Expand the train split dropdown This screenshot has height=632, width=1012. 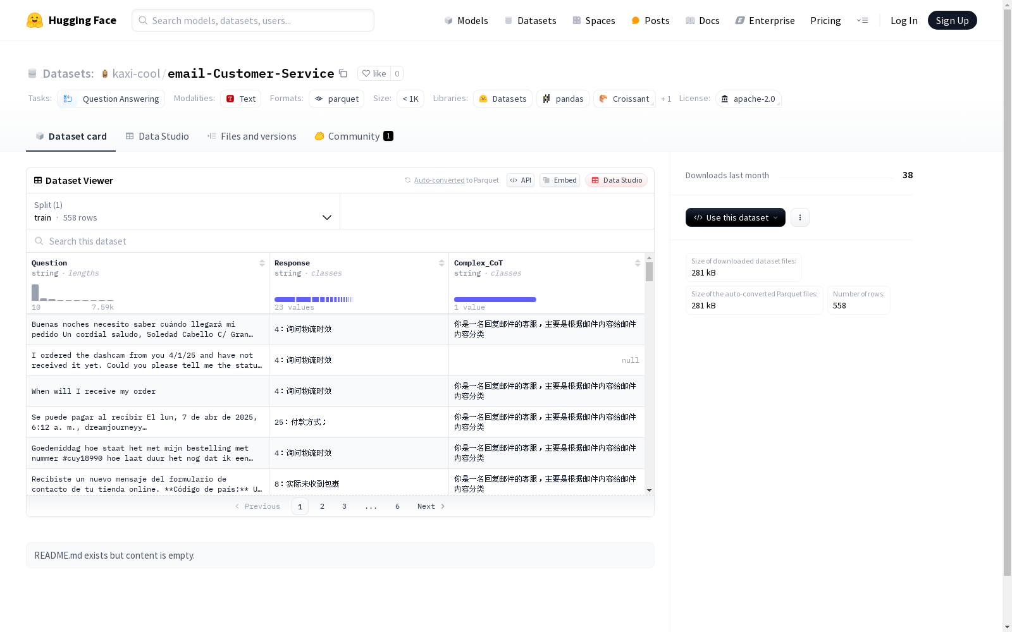183,211
